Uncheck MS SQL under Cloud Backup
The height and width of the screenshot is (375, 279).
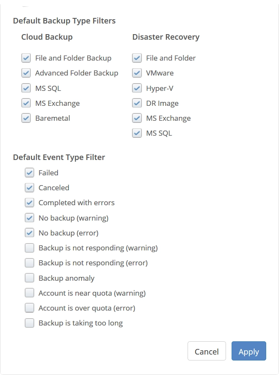point(26,88)
